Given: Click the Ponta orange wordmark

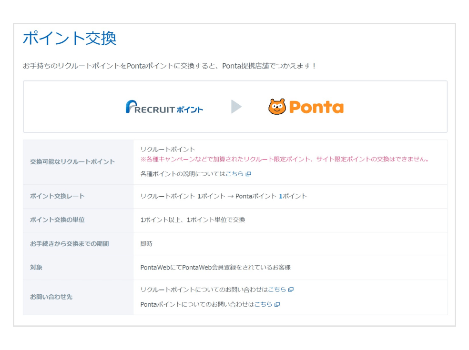Looking at the screenshot, I should point(316,107).
